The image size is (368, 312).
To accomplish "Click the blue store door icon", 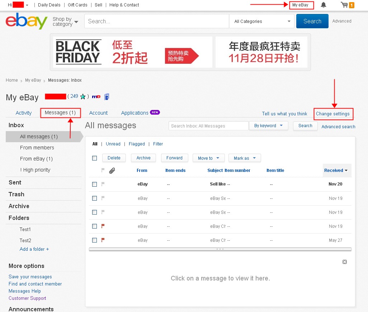I will click(x=107, y=97).
